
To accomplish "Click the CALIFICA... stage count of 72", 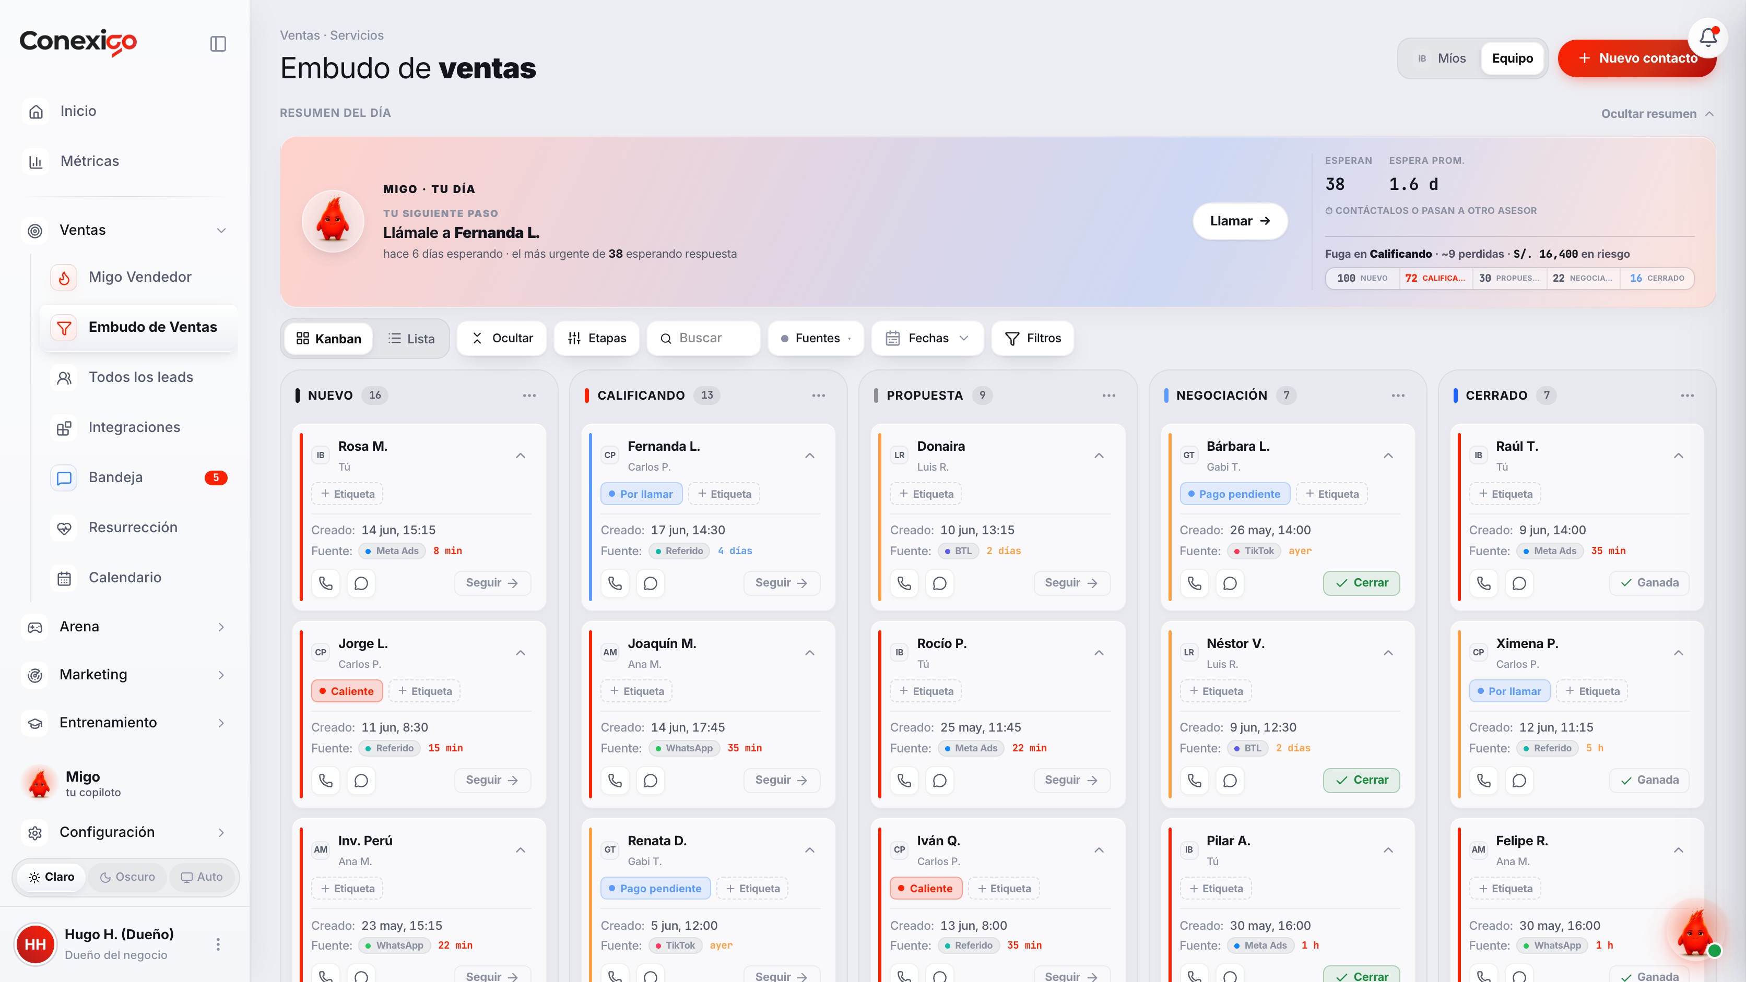I will tap(1435, 278).
